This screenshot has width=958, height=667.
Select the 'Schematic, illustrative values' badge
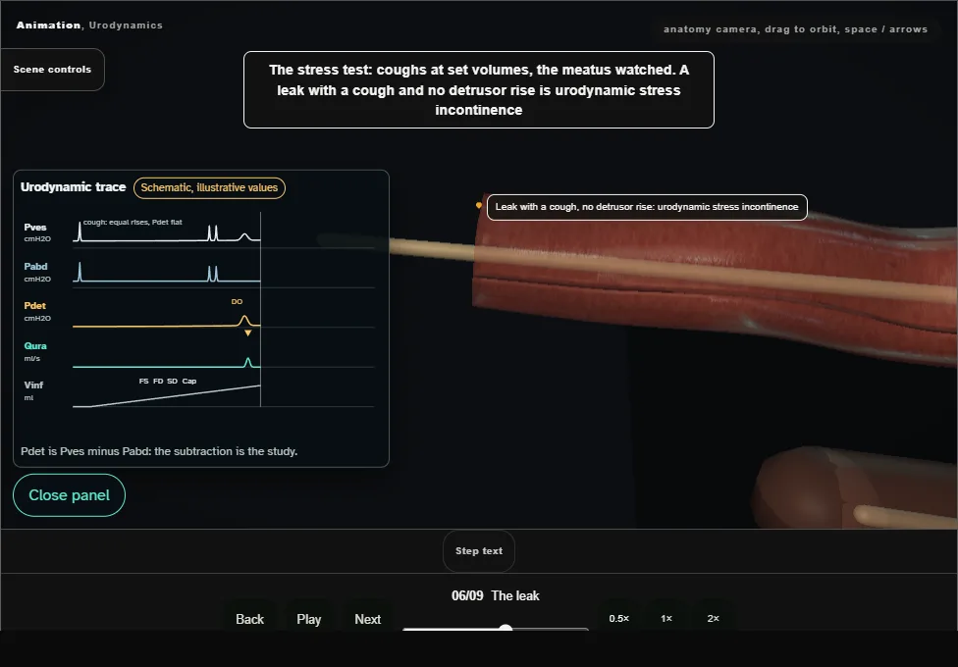point(210,187)
